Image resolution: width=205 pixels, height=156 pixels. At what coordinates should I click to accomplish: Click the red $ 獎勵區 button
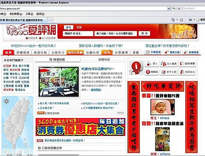152,72
